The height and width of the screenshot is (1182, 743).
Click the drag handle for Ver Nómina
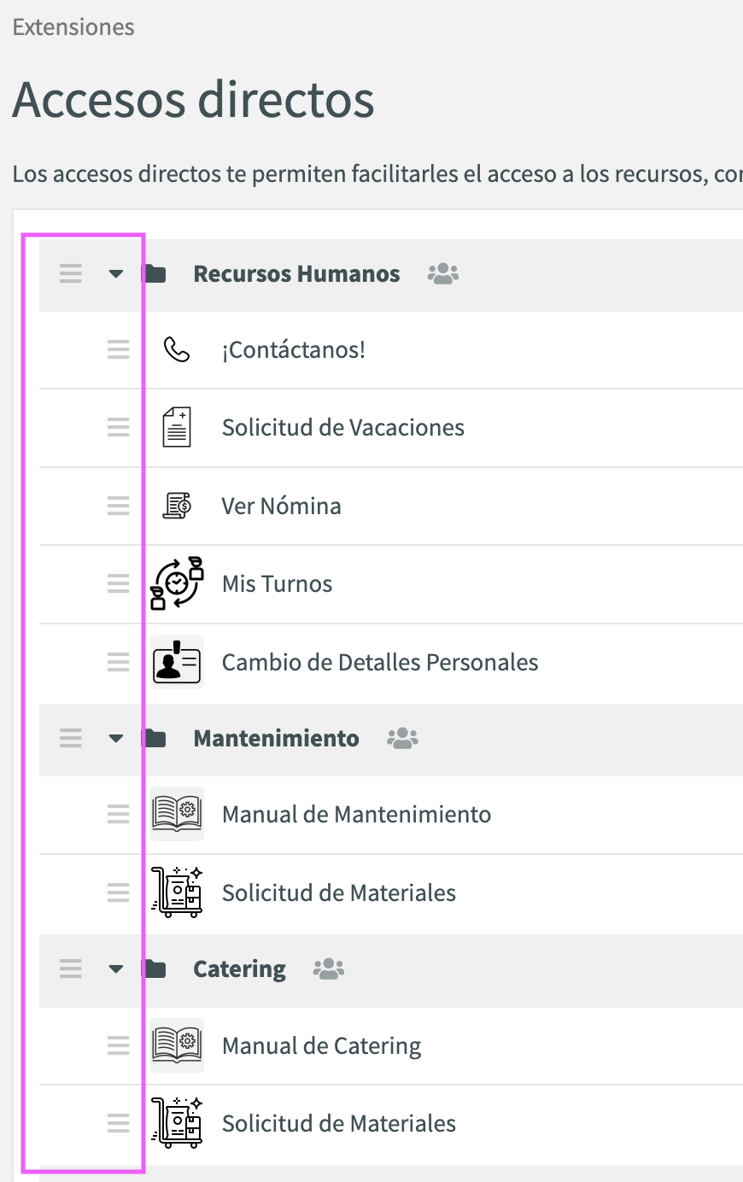[x=119, y=506]
